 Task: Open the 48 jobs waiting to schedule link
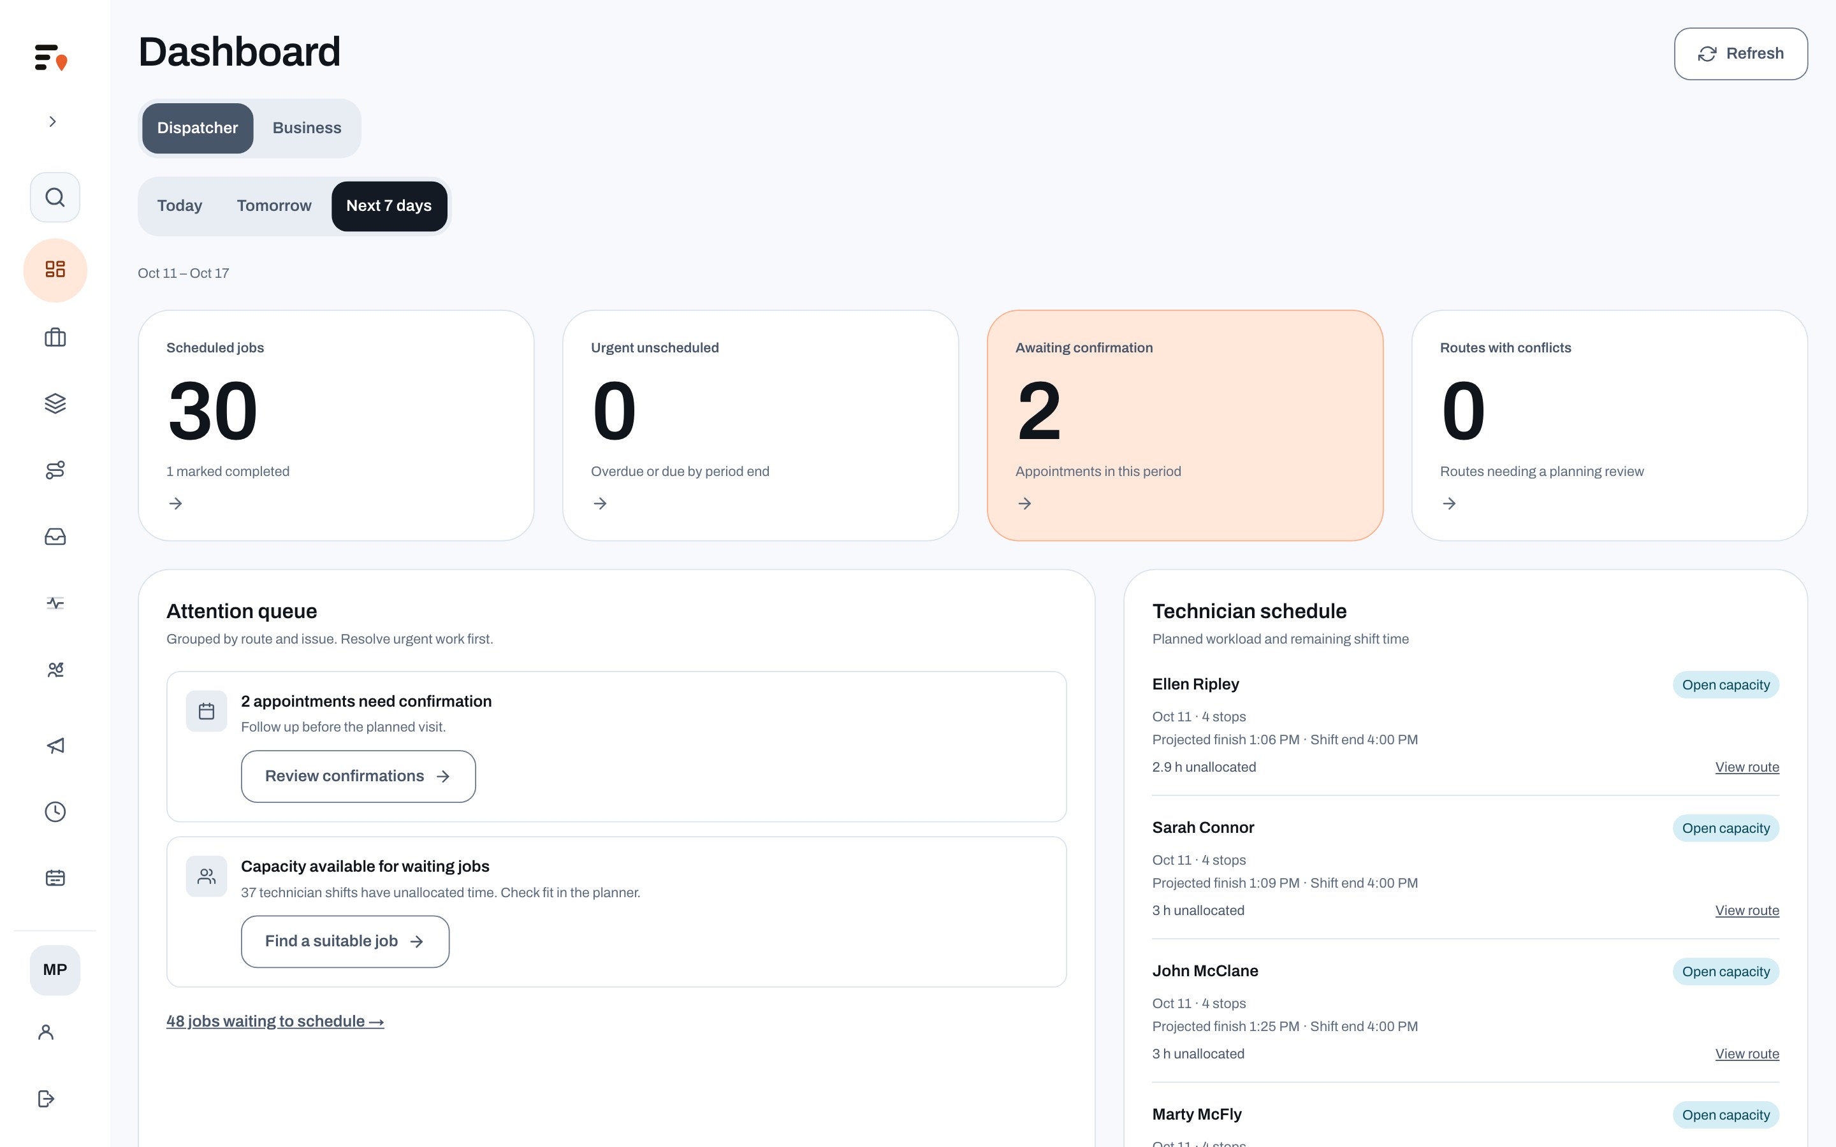pyautogui.click(x=275, y=1021)
